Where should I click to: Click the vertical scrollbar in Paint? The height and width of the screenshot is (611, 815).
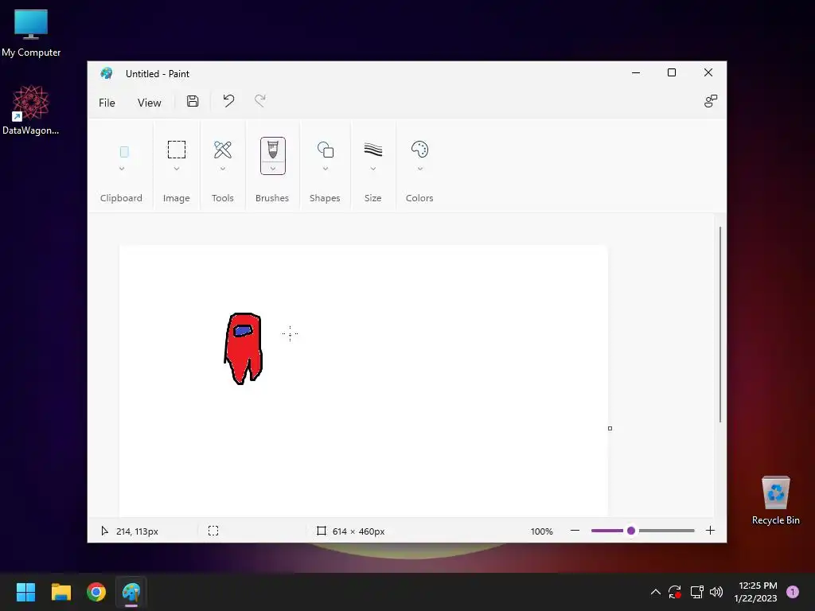coord(719,325)
